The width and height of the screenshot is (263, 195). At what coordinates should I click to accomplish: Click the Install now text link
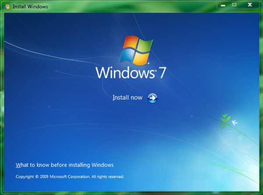[x=128, y=97]
